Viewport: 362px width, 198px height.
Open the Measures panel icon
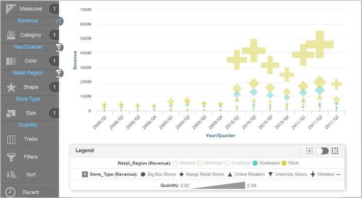click(11, 8)
